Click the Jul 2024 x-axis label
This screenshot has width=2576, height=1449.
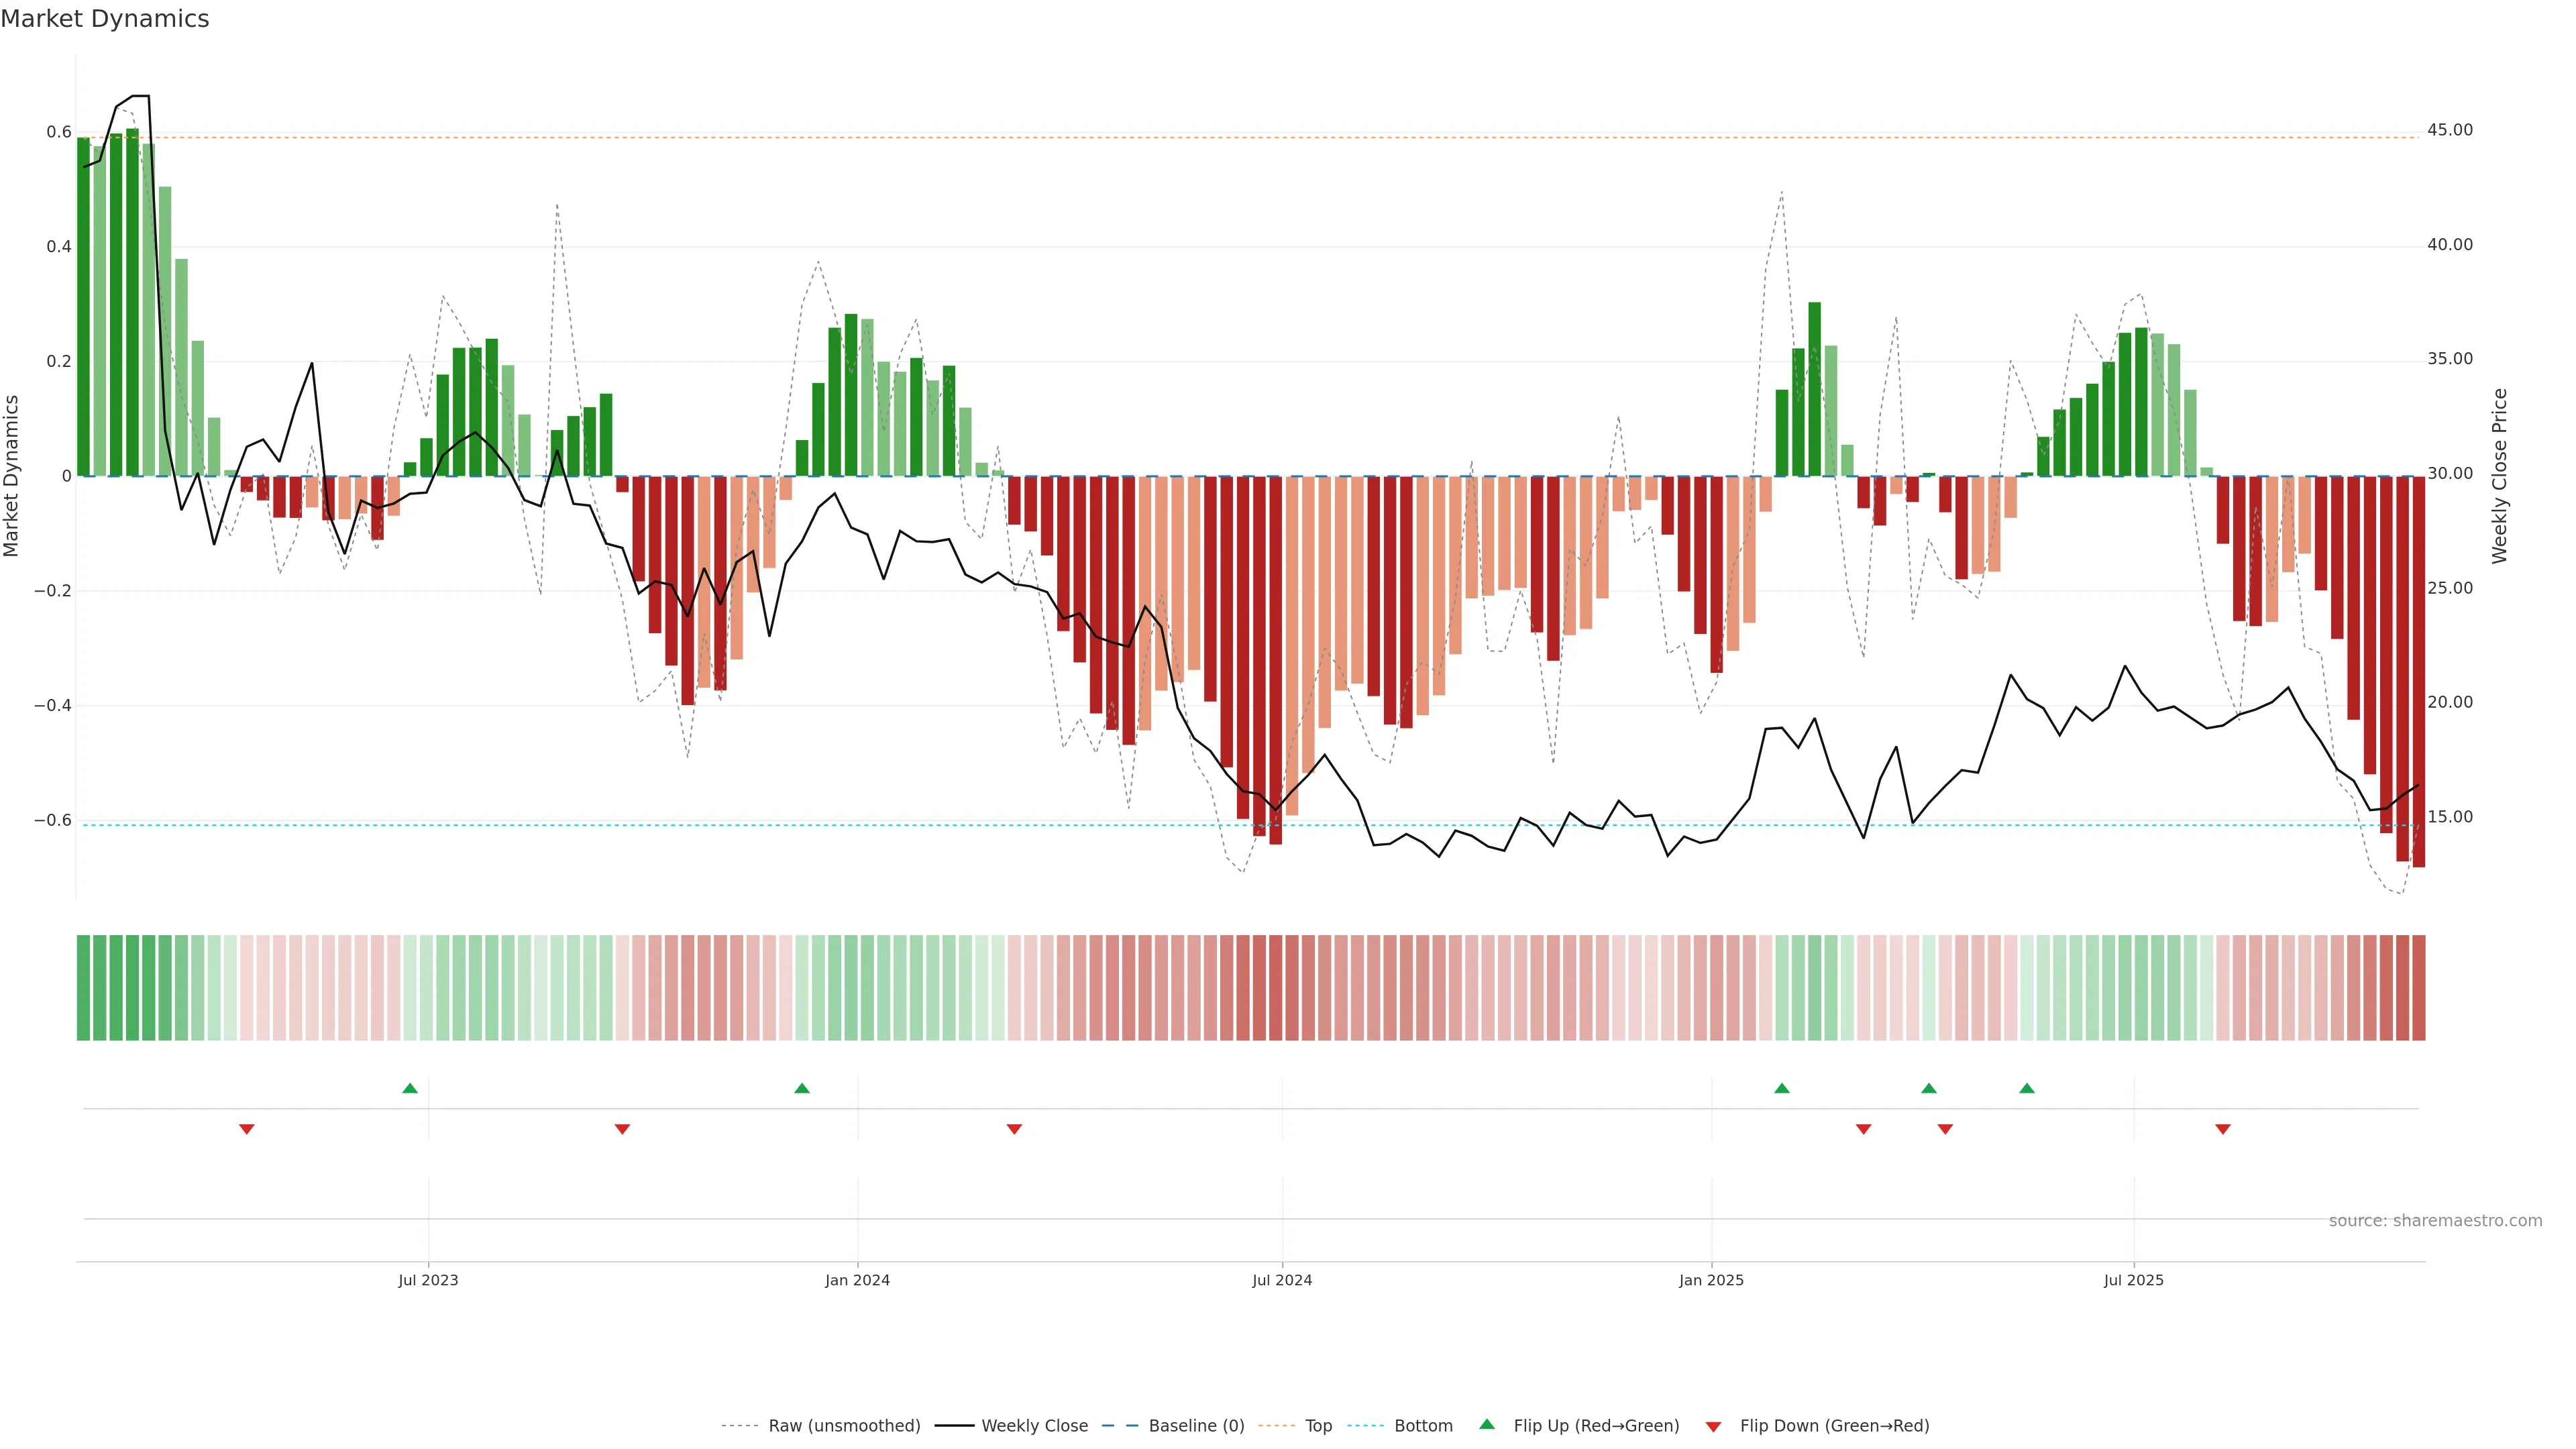pos(1282,1280)
